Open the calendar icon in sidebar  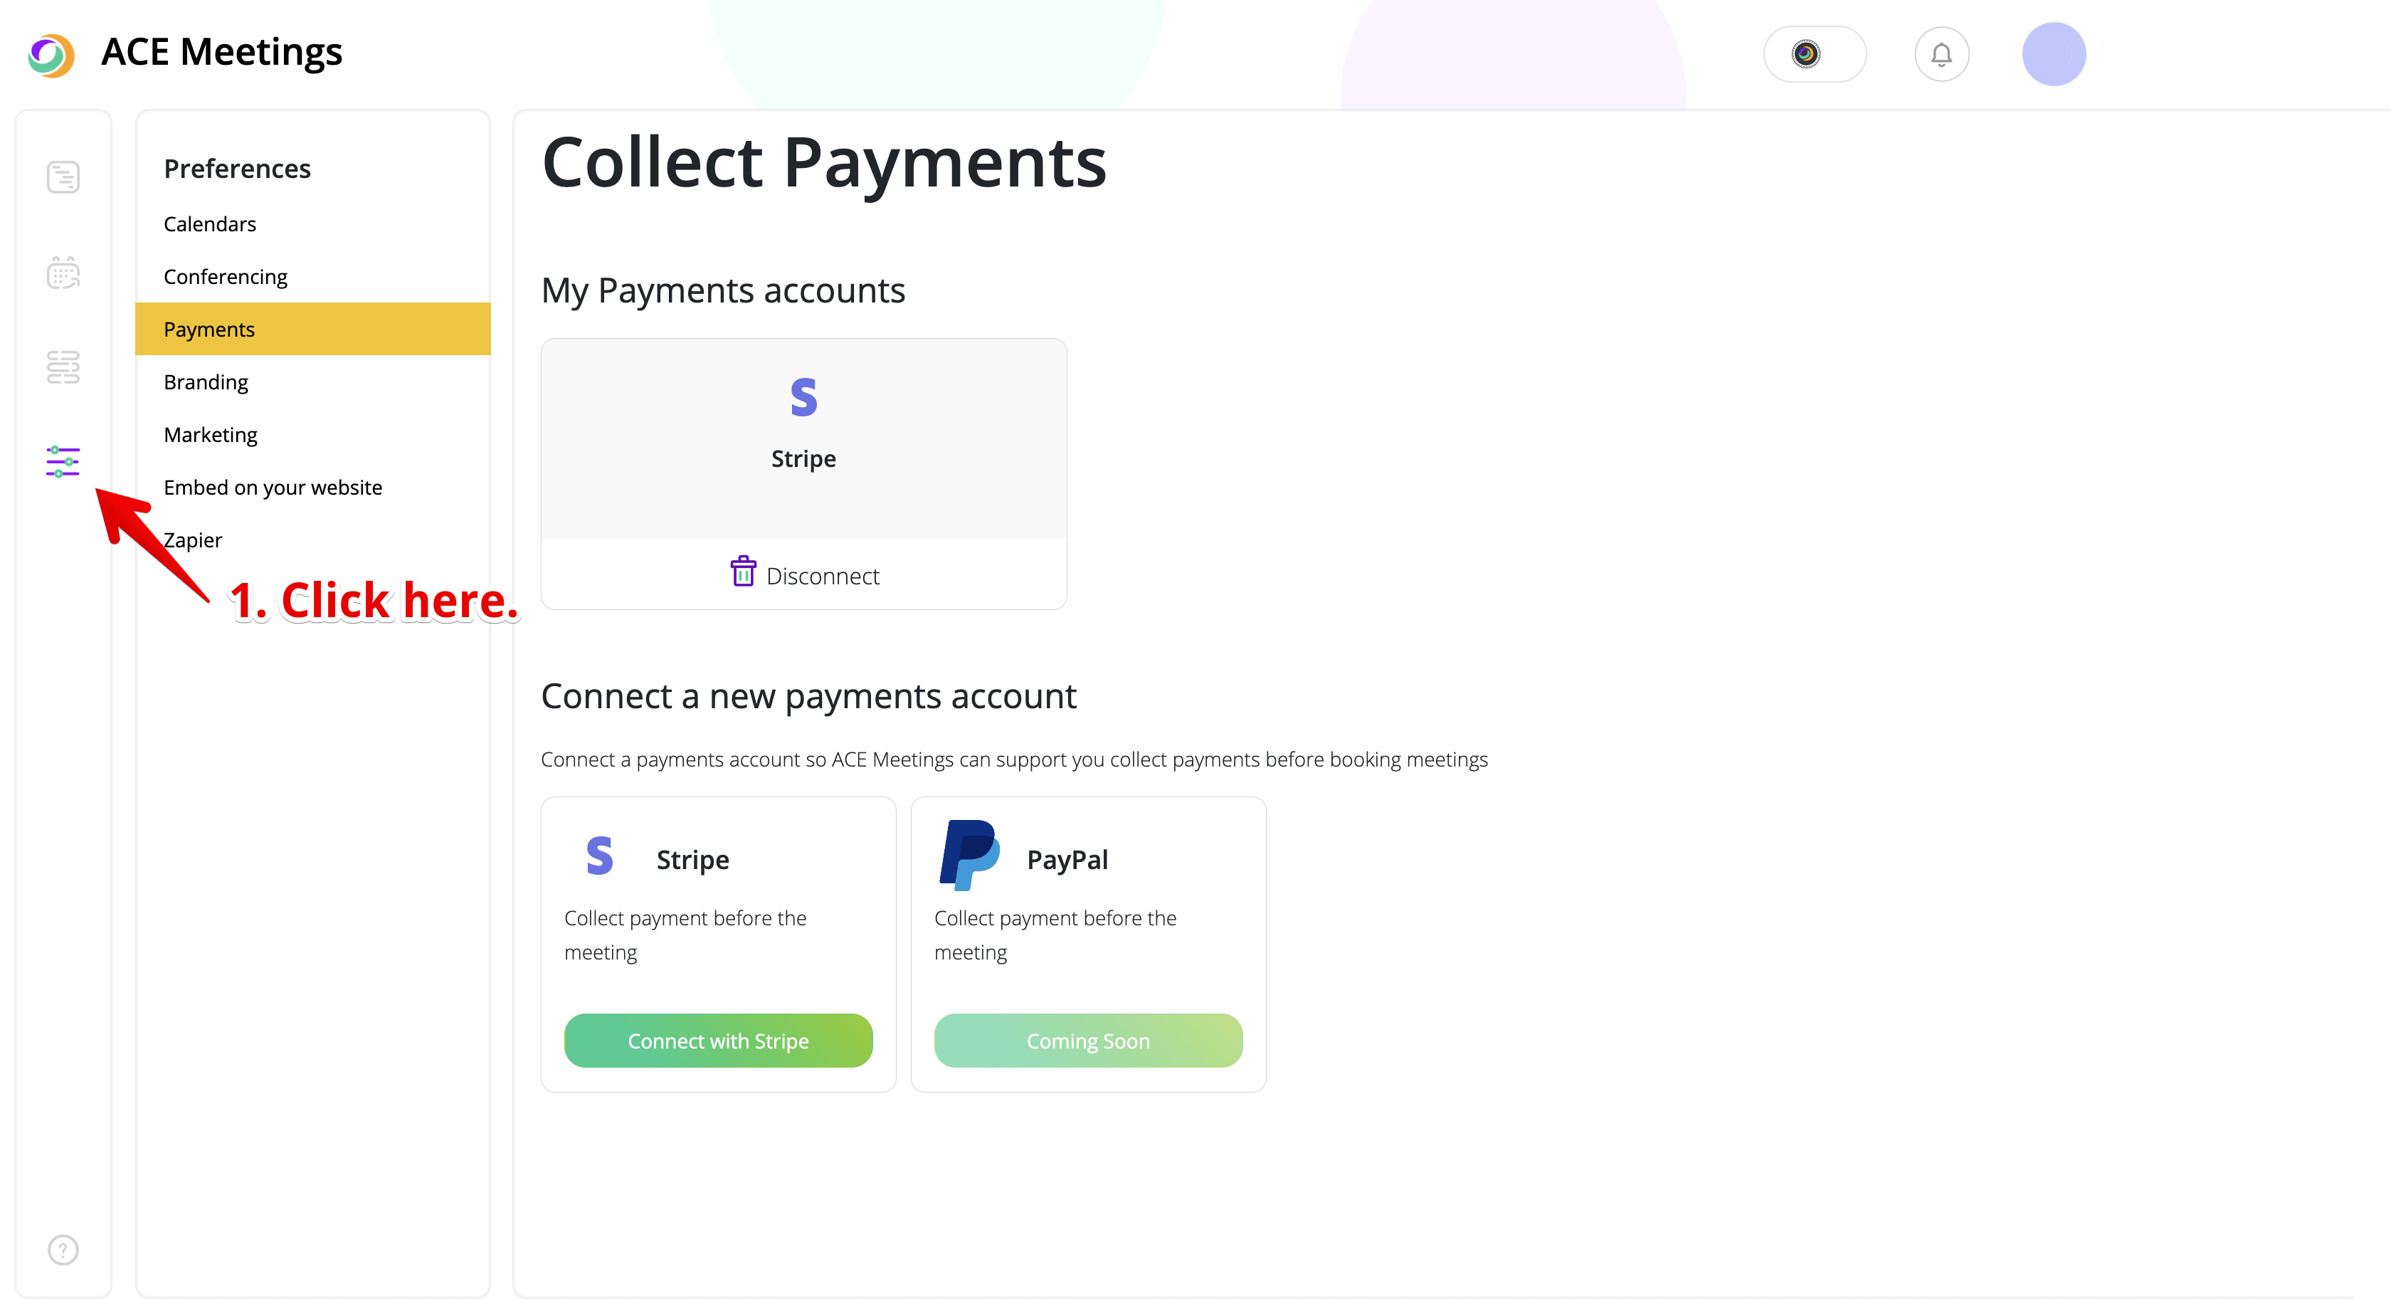pos(63,273)
